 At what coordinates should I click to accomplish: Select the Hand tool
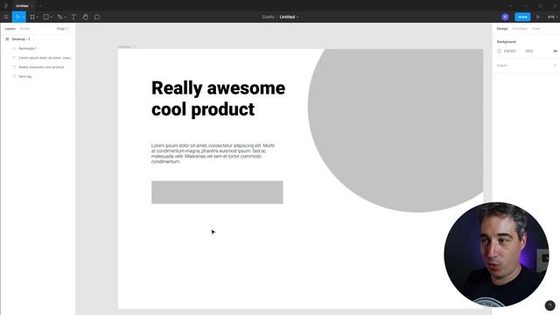tap(86, 17)
